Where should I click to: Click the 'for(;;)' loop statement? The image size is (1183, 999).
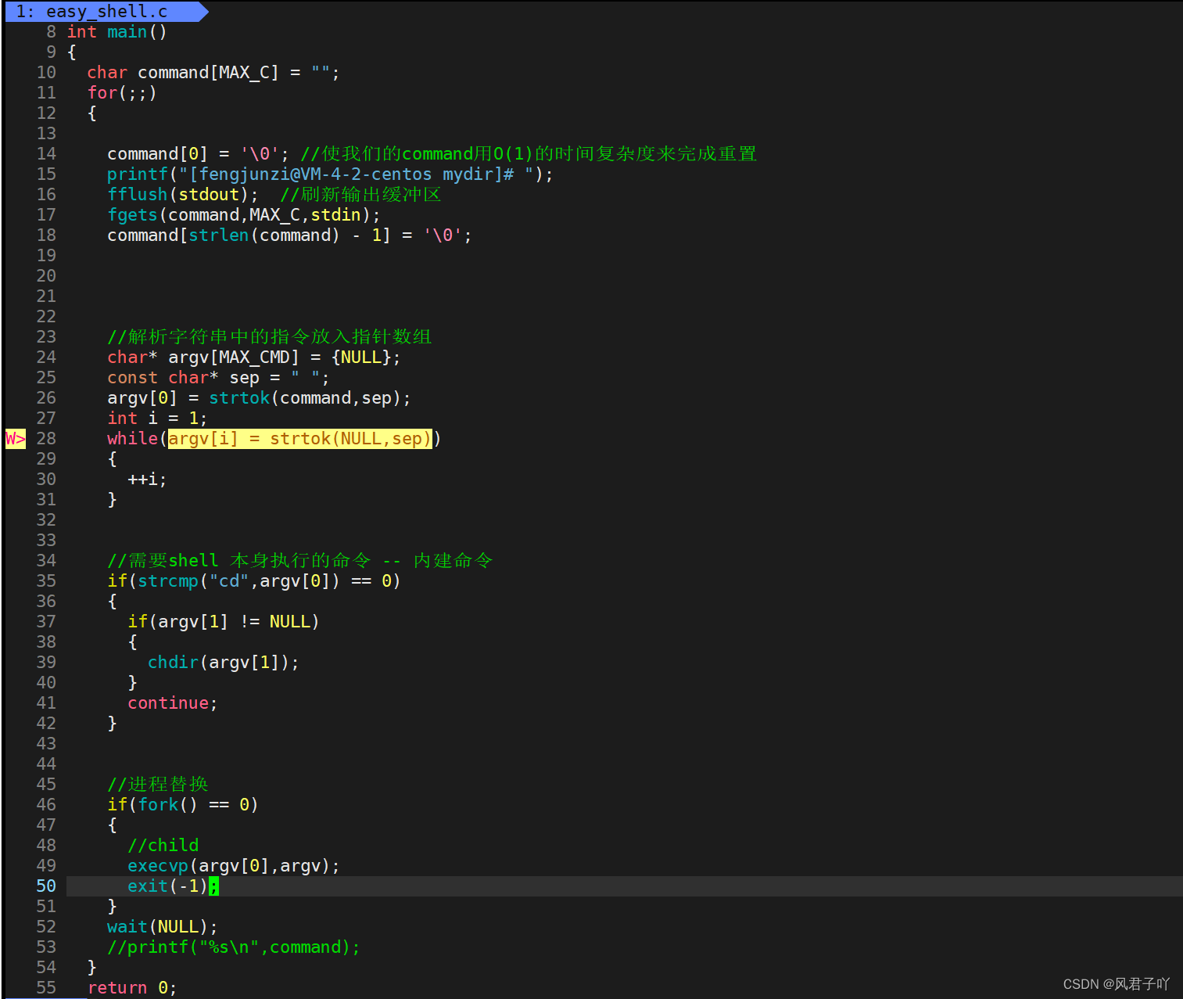coord(122,92)
